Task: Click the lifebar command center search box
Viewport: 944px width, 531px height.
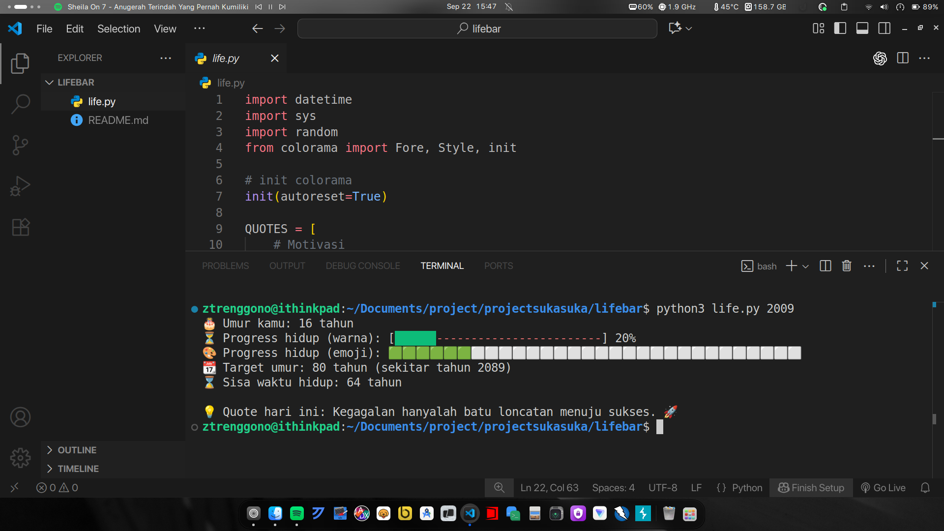Action: pos(477,29)
